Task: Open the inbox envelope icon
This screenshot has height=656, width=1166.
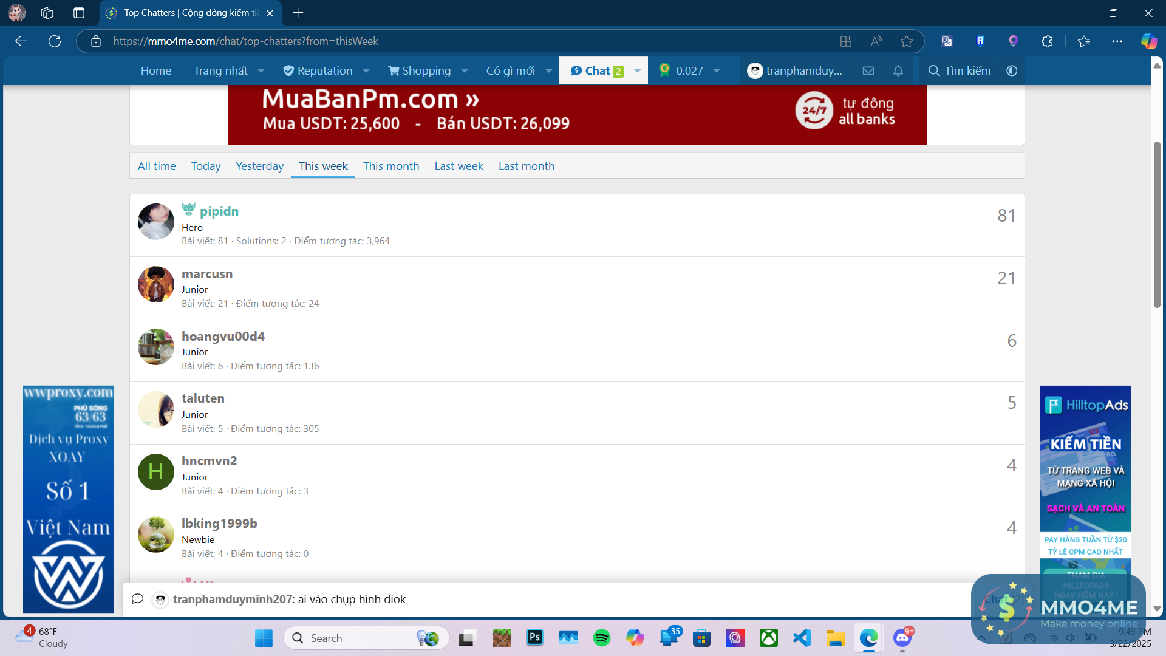Action: pyautogui.click(x=868, y=71)
